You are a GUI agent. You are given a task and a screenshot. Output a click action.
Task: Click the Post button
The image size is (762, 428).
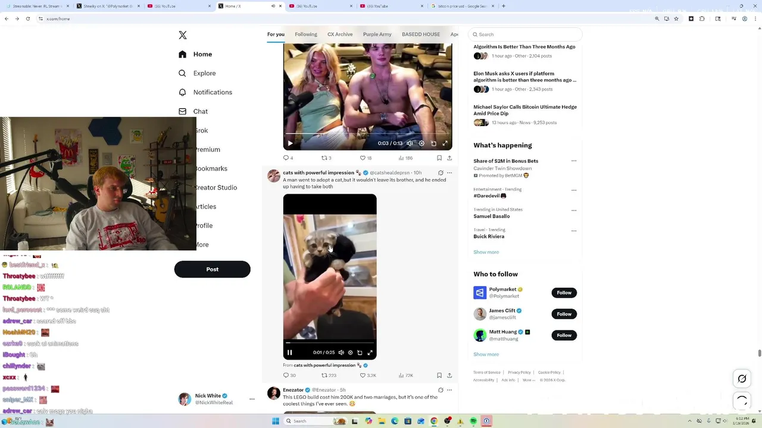tap(213, 269)
